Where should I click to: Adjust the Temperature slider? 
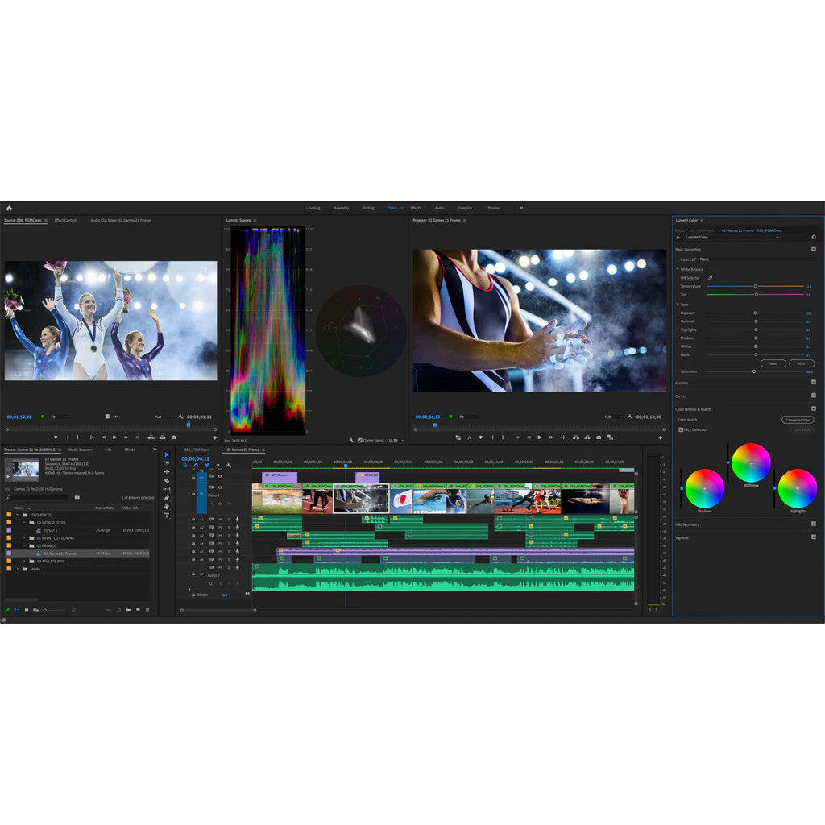coord(756,286)
